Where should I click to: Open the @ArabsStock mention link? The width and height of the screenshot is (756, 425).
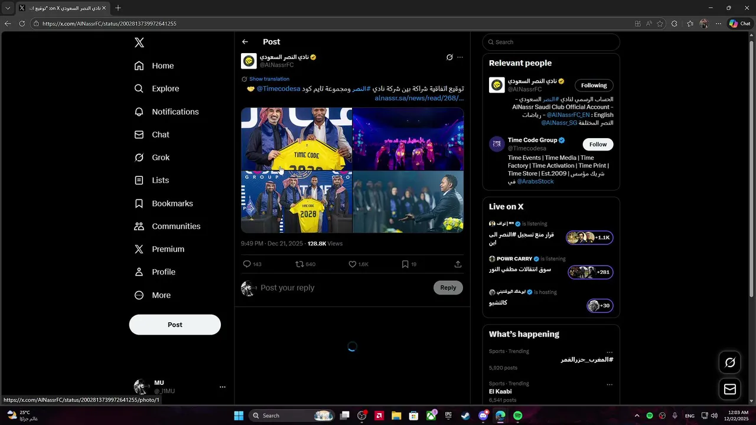[536, 182]
